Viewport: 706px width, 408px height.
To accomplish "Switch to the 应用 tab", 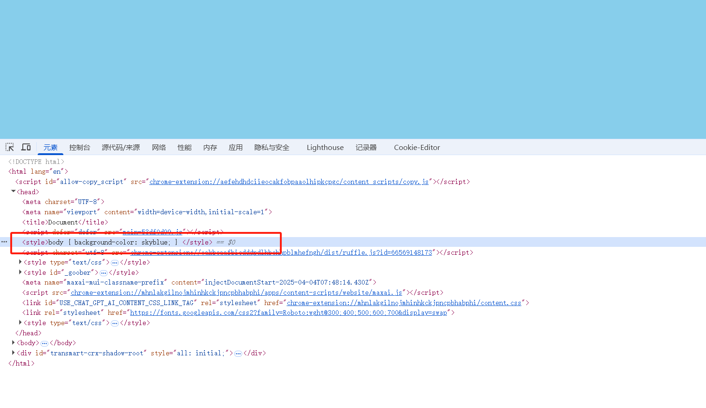I will pyautogui.click(x=236, y=148).
